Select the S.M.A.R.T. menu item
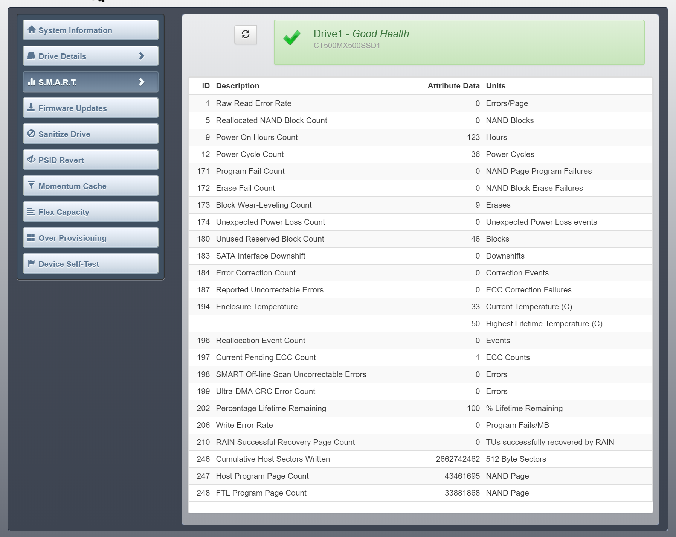Screen dimensions: 676x537 click(91, 82)
